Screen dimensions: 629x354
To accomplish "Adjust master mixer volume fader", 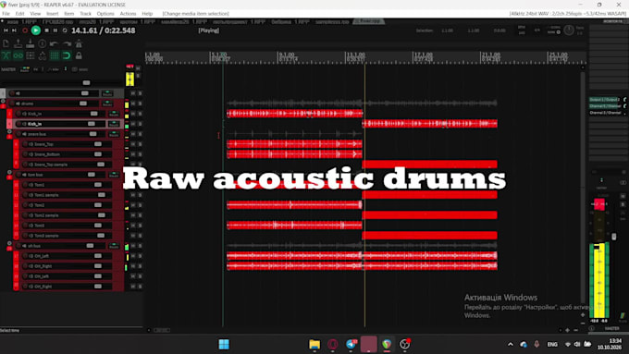I will pos(614,237).
